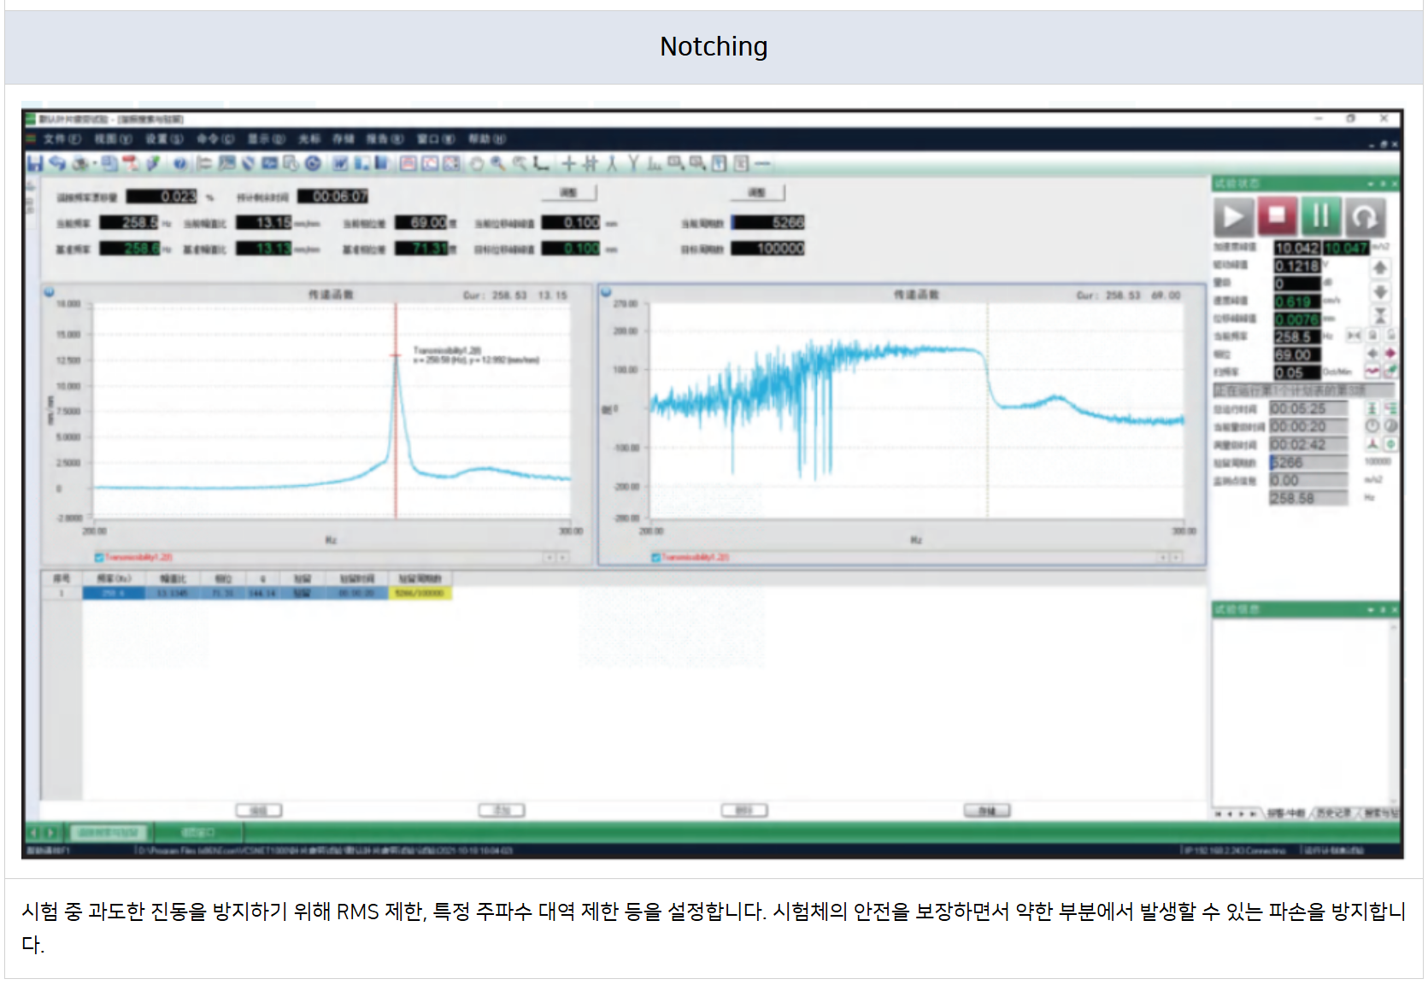Viewport: 1428px width, 985px height.
Task: Toggle Transmissibility checkbox under right graph
Action: tap(656, 558)
